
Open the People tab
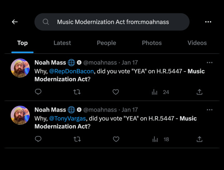click(x=107, y=43)
